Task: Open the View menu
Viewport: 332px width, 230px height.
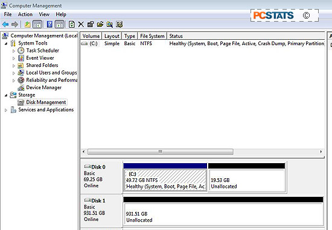Action: click(x=44, y=14)
